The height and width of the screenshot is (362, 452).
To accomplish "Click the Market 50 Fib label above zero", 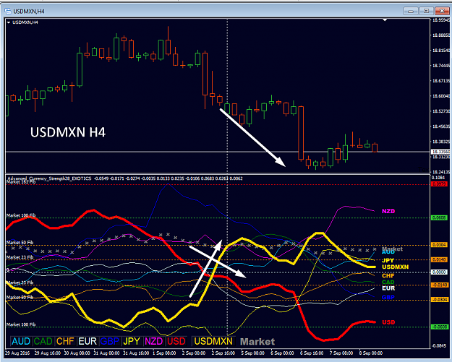I will 20,243.
